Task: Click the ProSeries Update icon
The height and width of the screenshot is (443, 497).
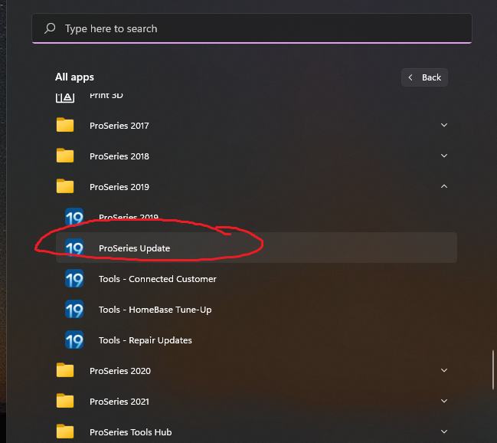Action: point(74,248)
